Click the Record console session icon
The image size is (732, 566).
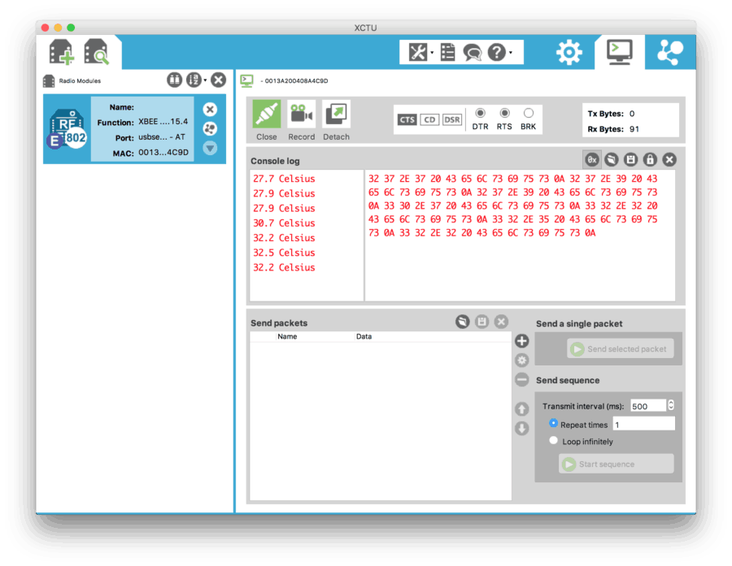[x=301, y=114]
